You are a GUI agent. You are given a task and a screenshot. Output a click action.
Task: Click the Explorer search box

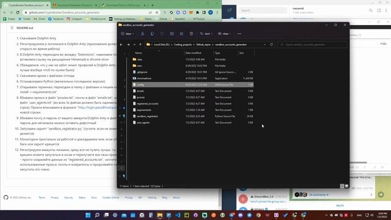tap(312, 45)
